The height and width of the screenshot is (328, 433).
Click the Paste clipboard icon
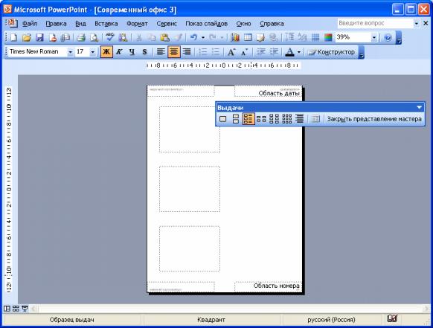[165, 37]
